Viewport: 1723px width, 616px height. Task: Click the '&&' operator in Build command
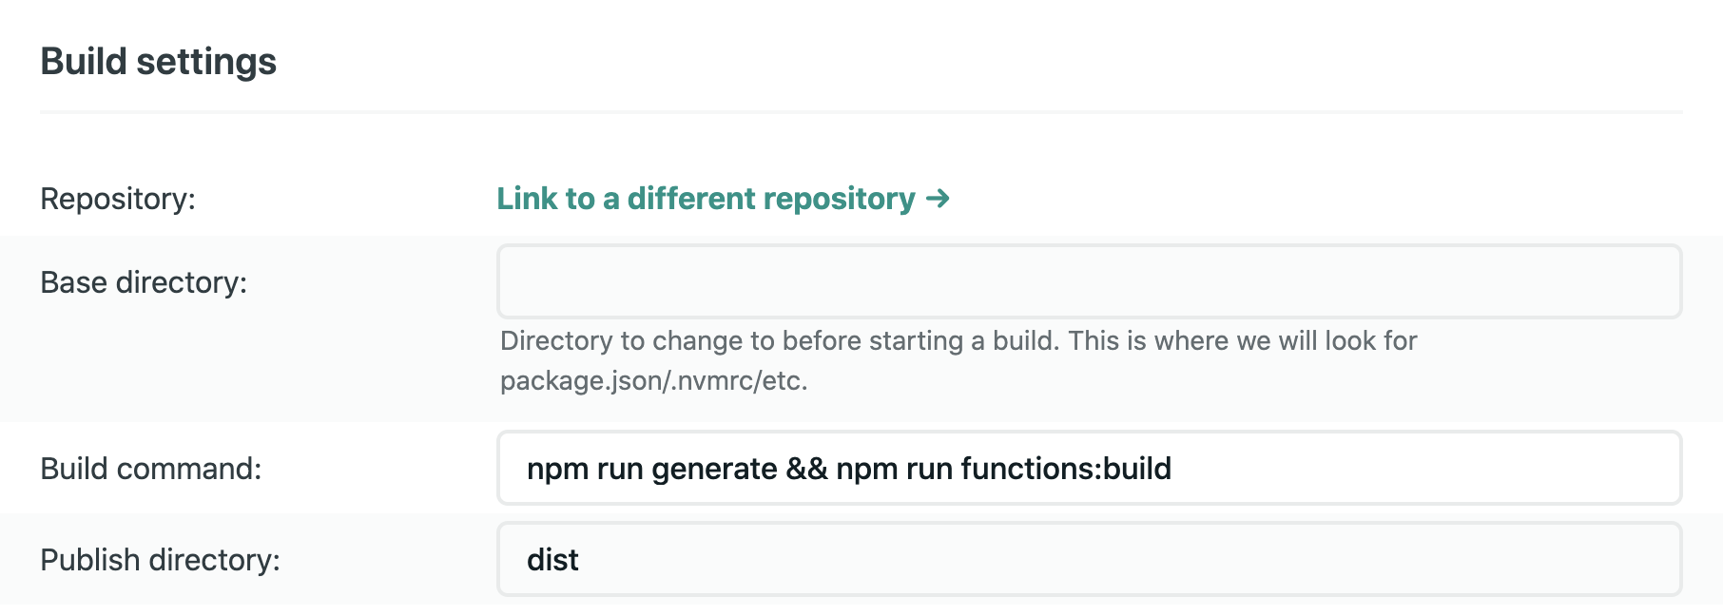806,469
